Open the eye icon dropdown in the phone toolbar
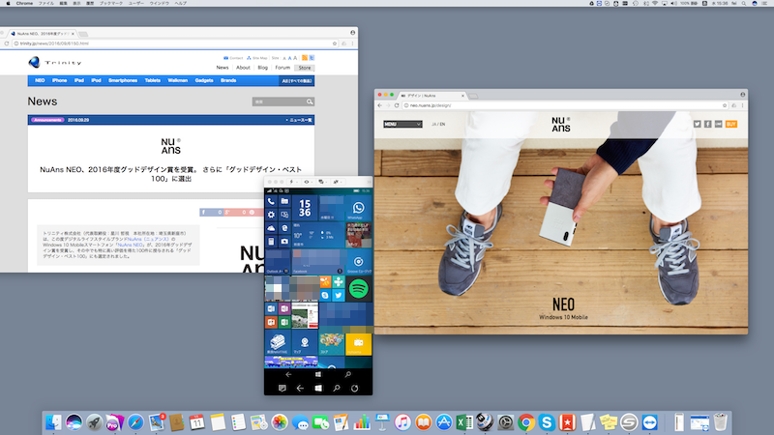 pyautogui.click(x=308, y=182)
